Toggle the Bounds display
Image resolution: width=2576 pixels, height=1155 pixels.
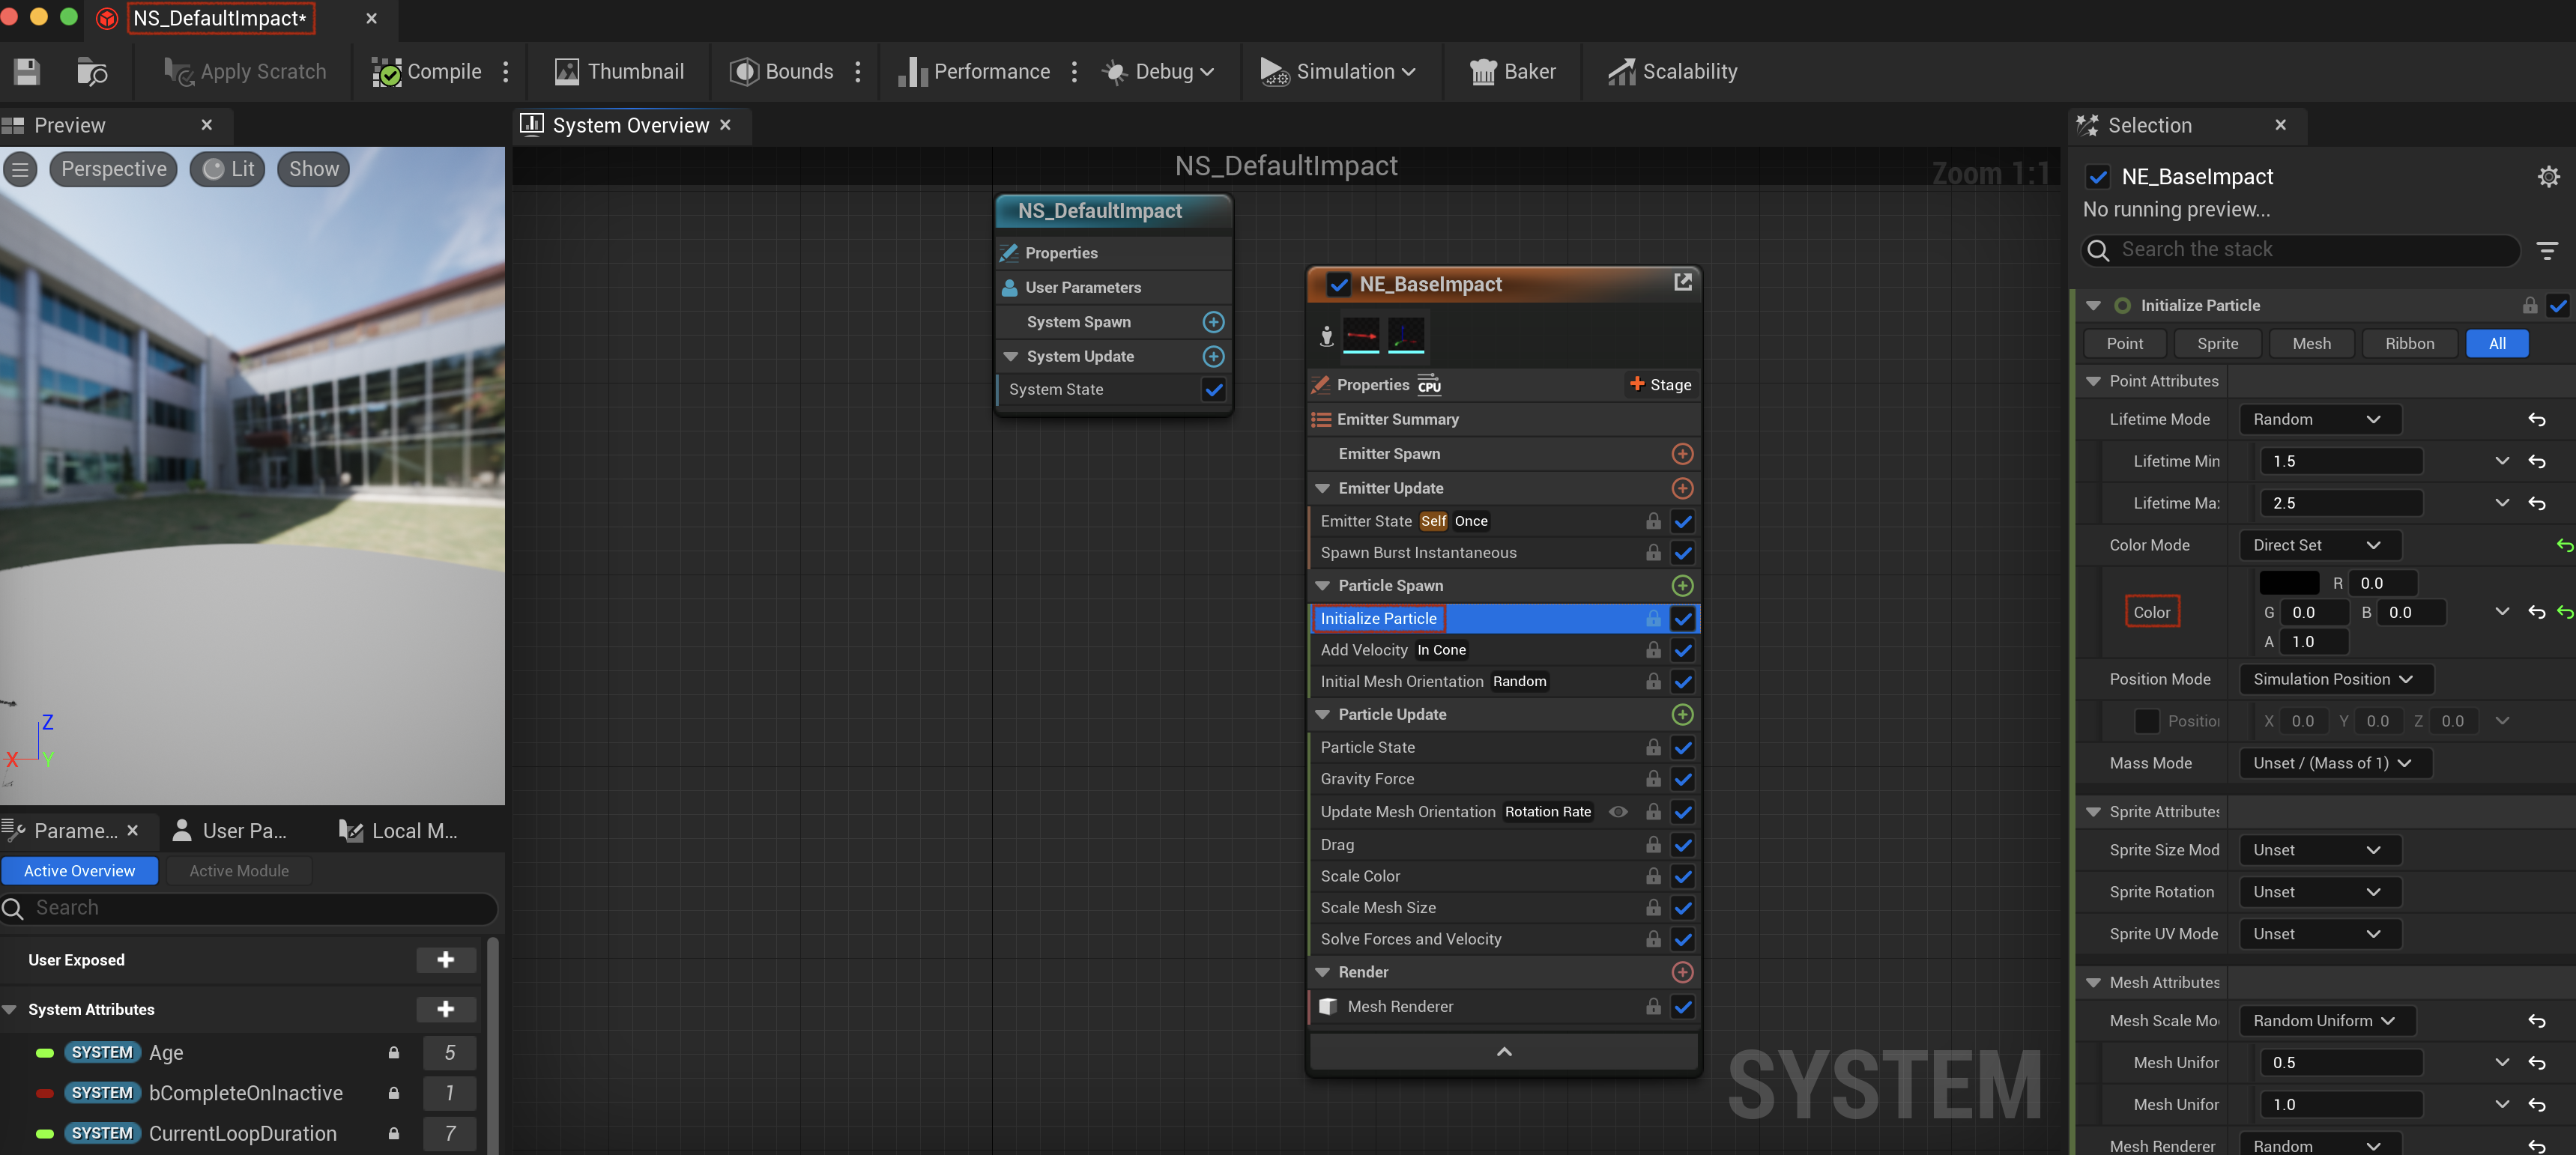click(x=781, y=71)
